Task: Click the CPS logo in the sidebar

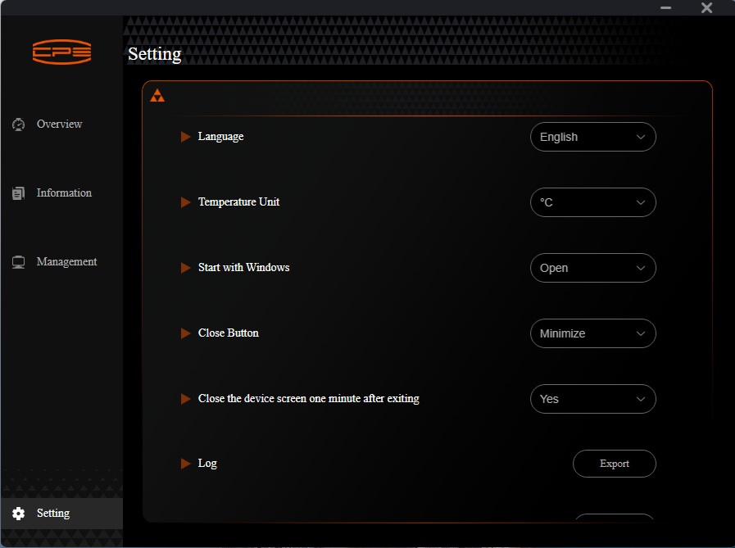Action: [x=62, y=52]
